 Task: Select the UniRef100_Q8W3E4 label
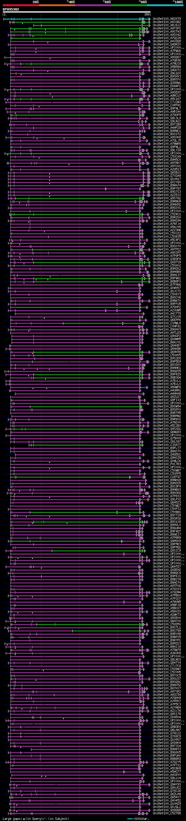tap(167, 727)
